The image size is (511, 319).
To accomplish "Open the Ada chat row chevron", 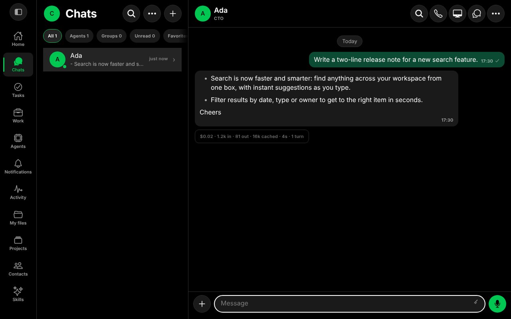I will click(x=174, y=60).
